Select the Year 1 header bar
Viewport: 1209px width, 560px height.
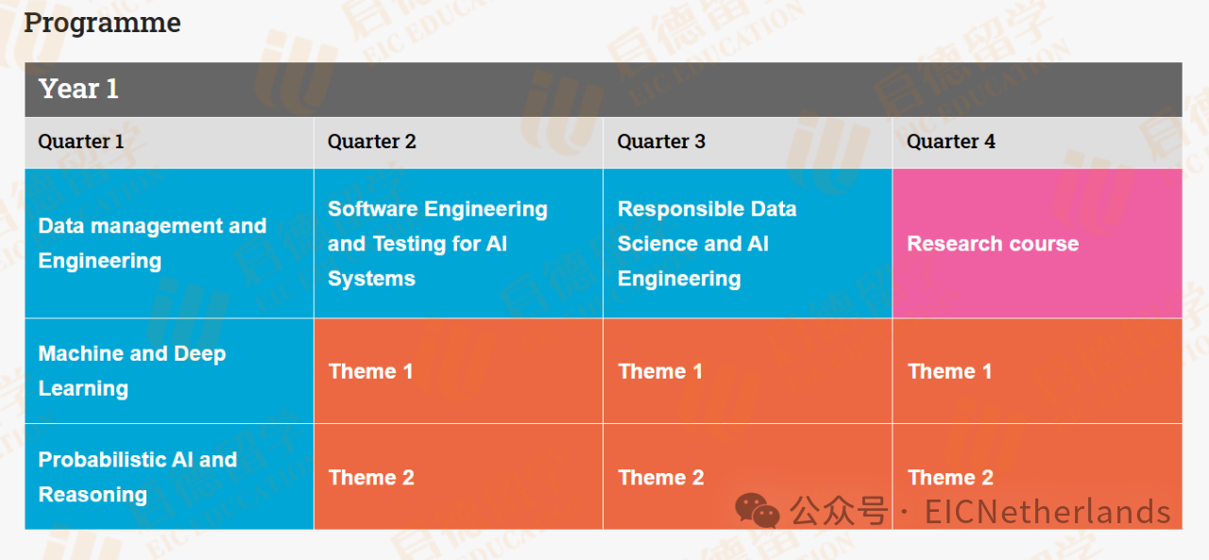pyautogui.click(x=604, y=90)
